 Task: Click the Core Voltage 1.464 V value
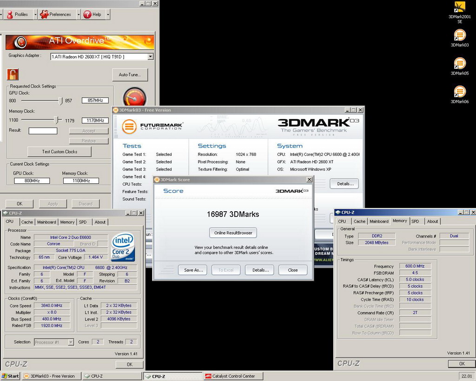click(95, 257)
